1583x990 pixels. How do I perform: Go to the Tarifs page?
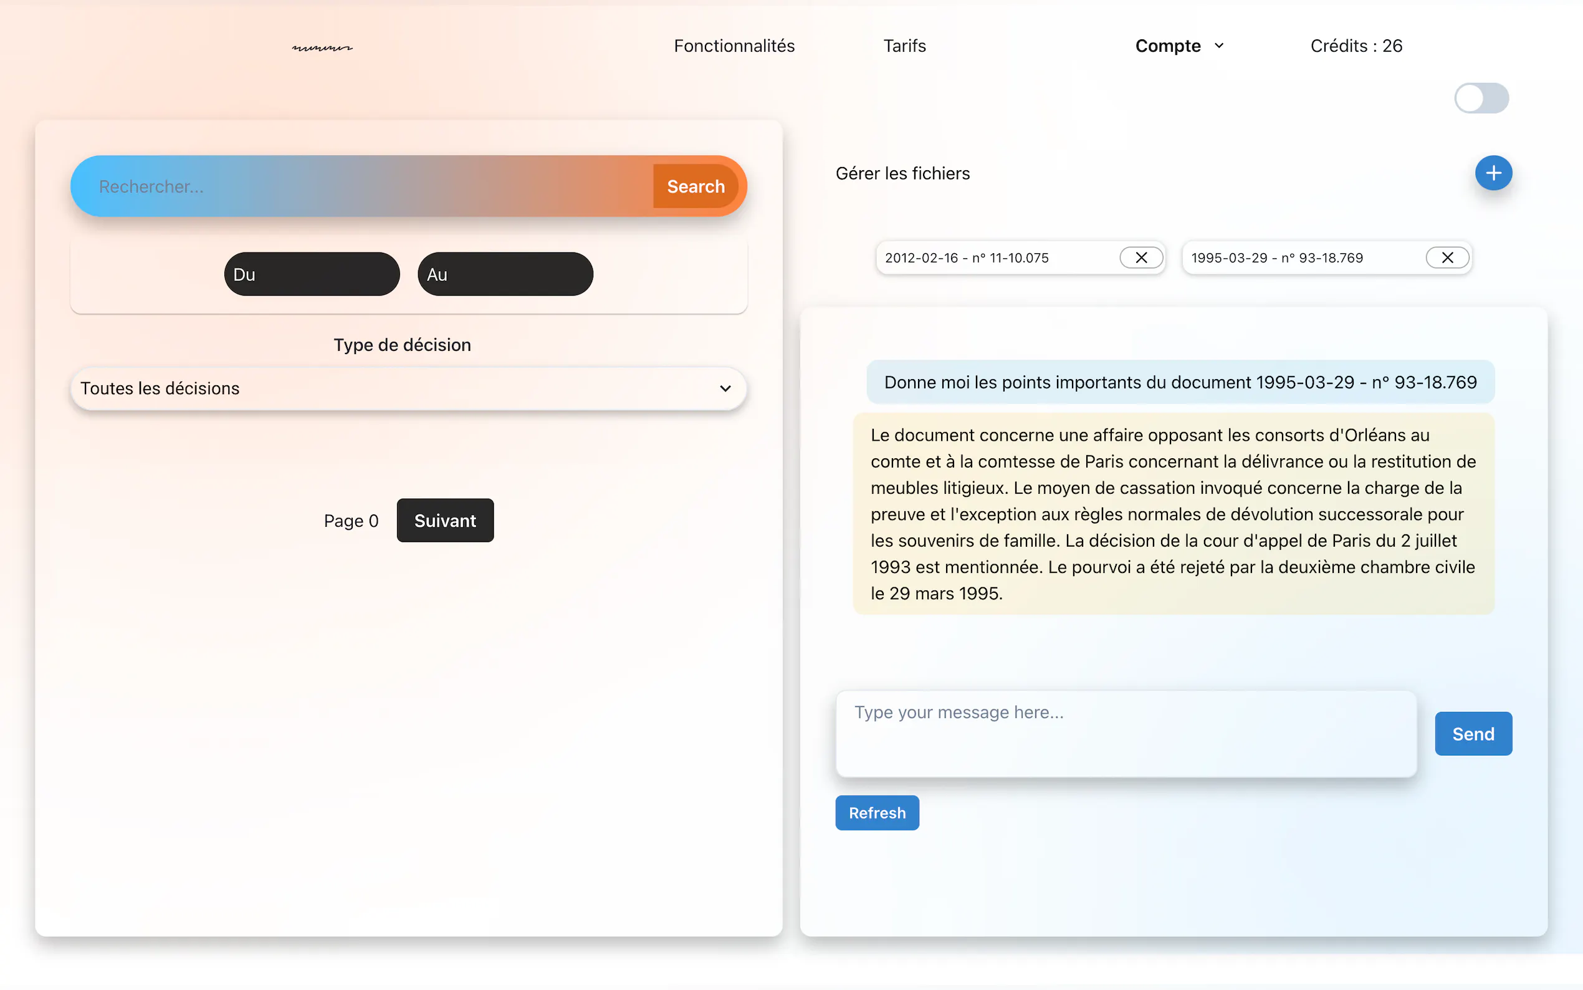tap(904, 46)
